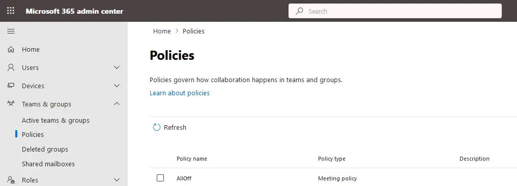Image resolution: width=517 pixels, height=186 pixels.
Task: Click the Roles icon in sidebar
Action: tap(11, 180)
